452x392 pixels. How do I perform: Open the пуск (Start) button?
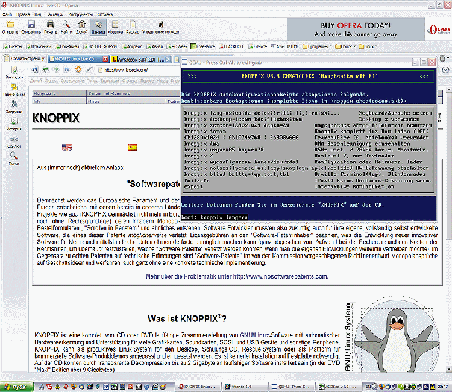[x=17, y=387]
